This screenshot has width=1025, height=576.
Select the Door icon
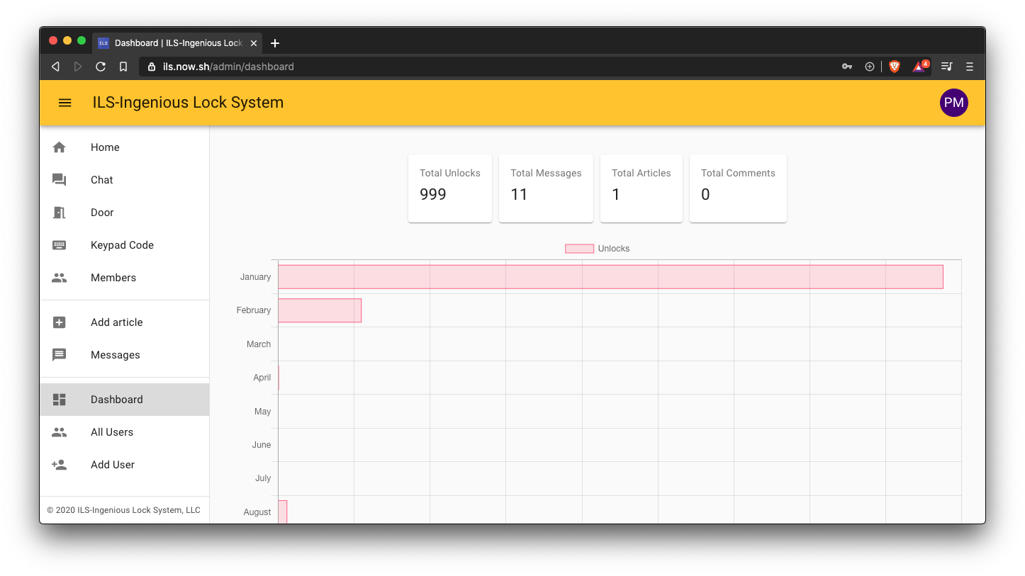click(x=59, y=212)
